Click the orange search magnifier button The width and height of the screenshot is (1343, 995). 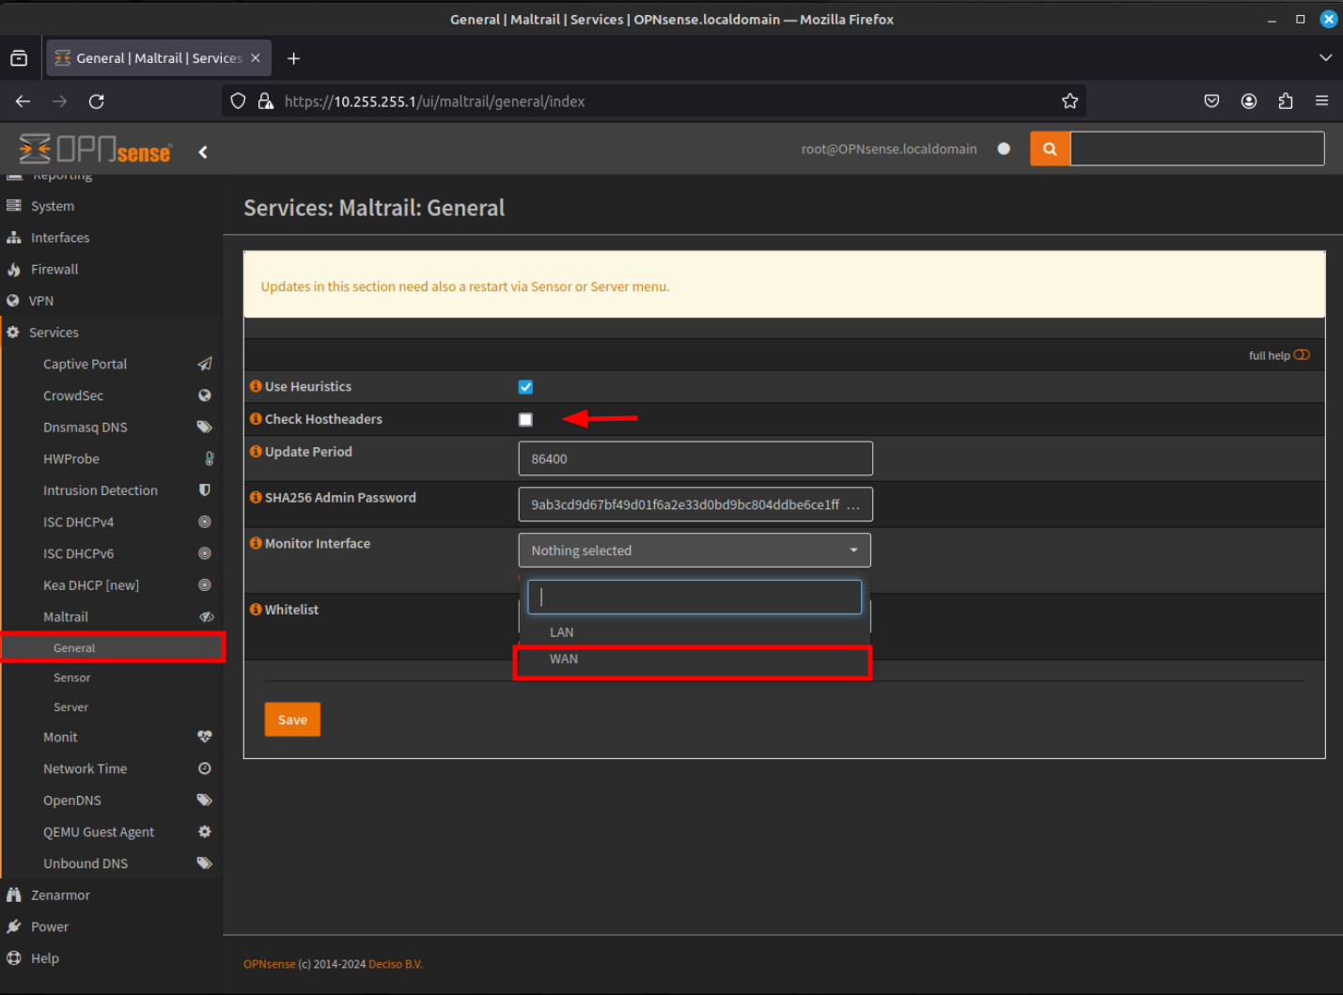(1050, 148)
